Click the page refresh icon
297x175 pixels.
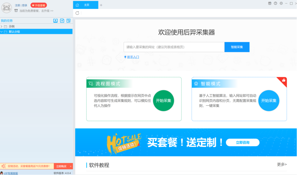pyautogui.click(x=77, y=13)
